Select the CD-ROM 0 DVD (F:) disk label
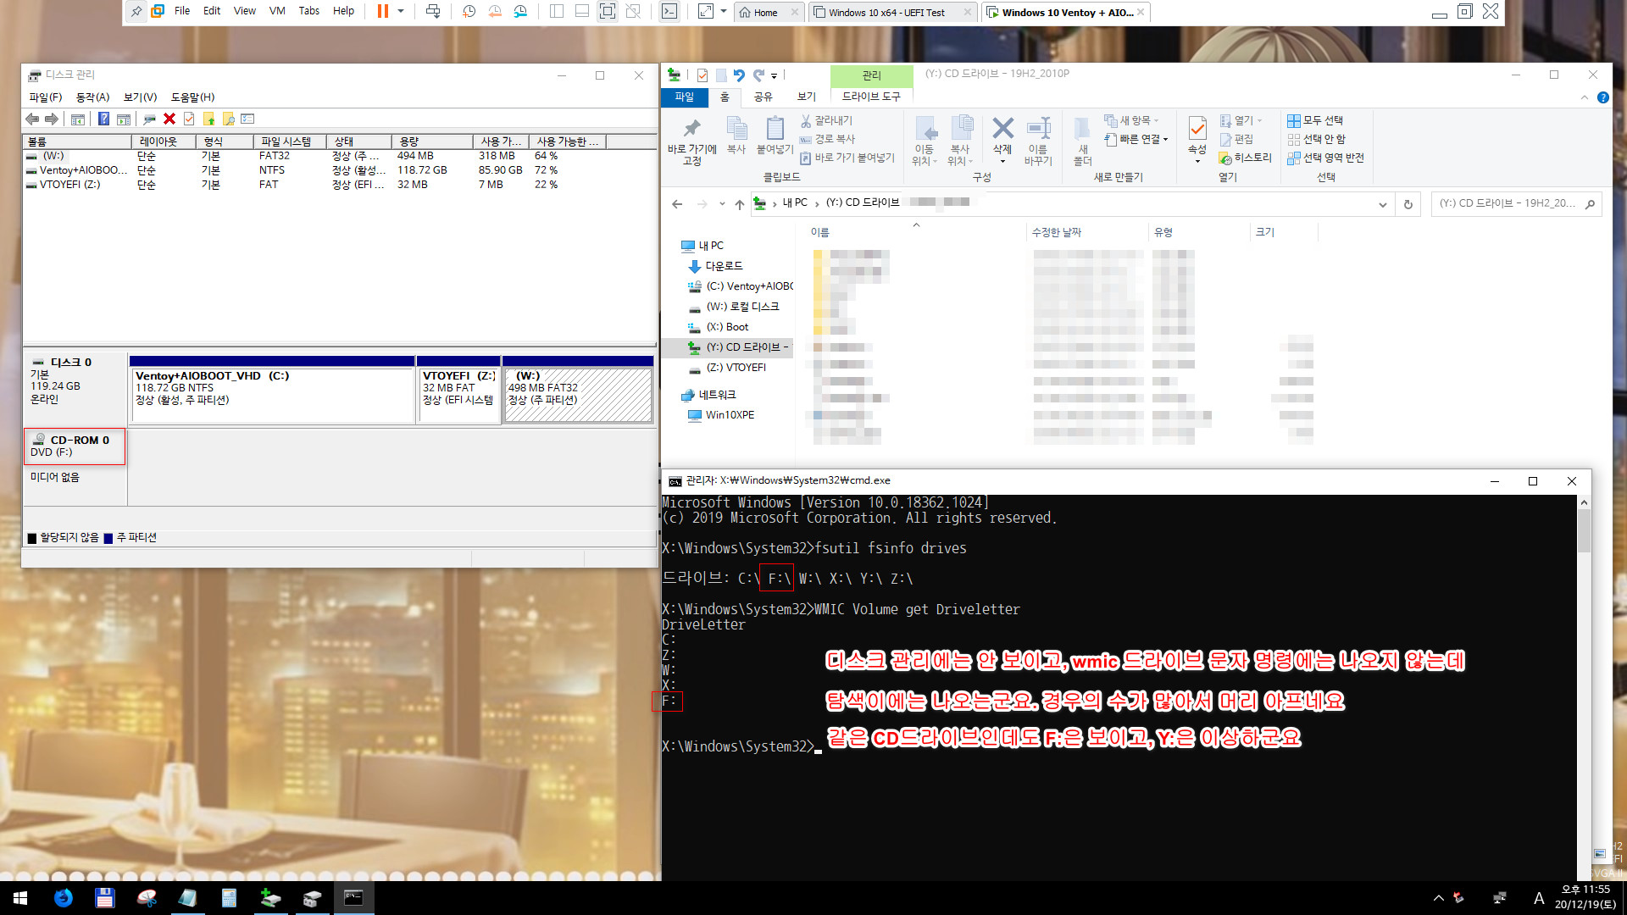 pyautogui.click(x=75, y=446)
